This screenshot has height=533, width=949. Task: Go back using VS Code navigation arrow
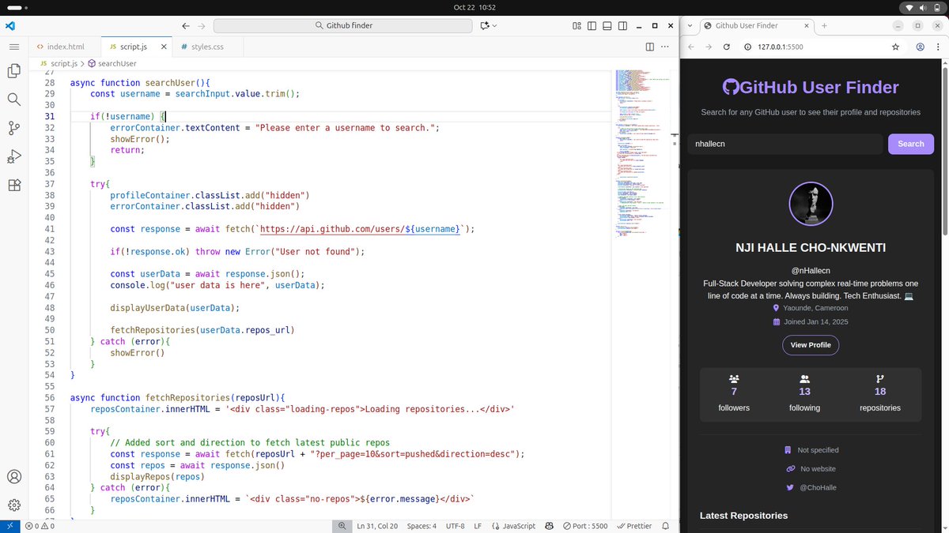point(185,25)
